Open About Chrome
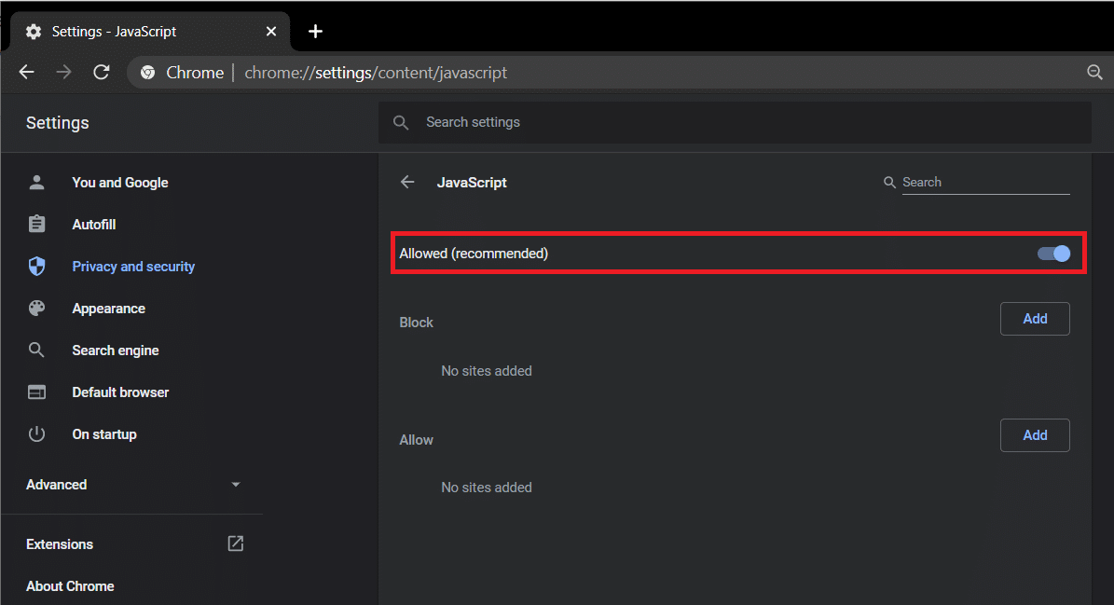The height and width of the screenshot is (605, 1114). click(x=70, y=585)
